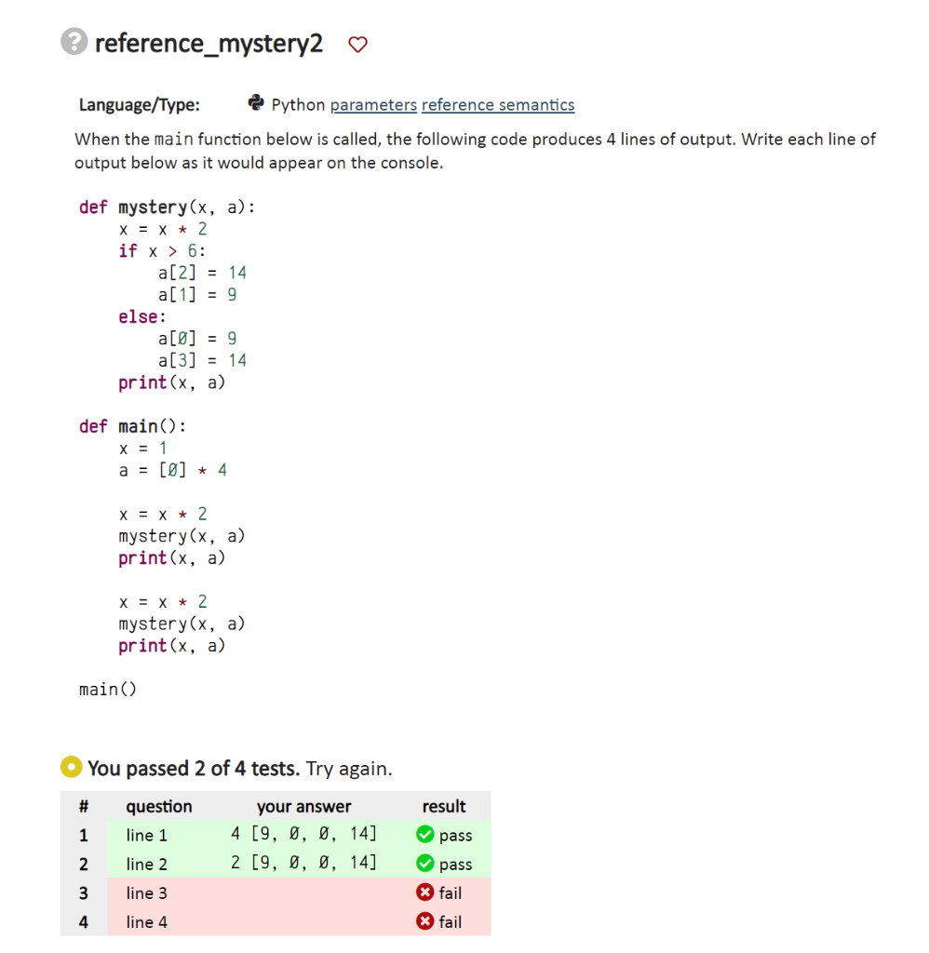Expand the question column header

(158, 806)
